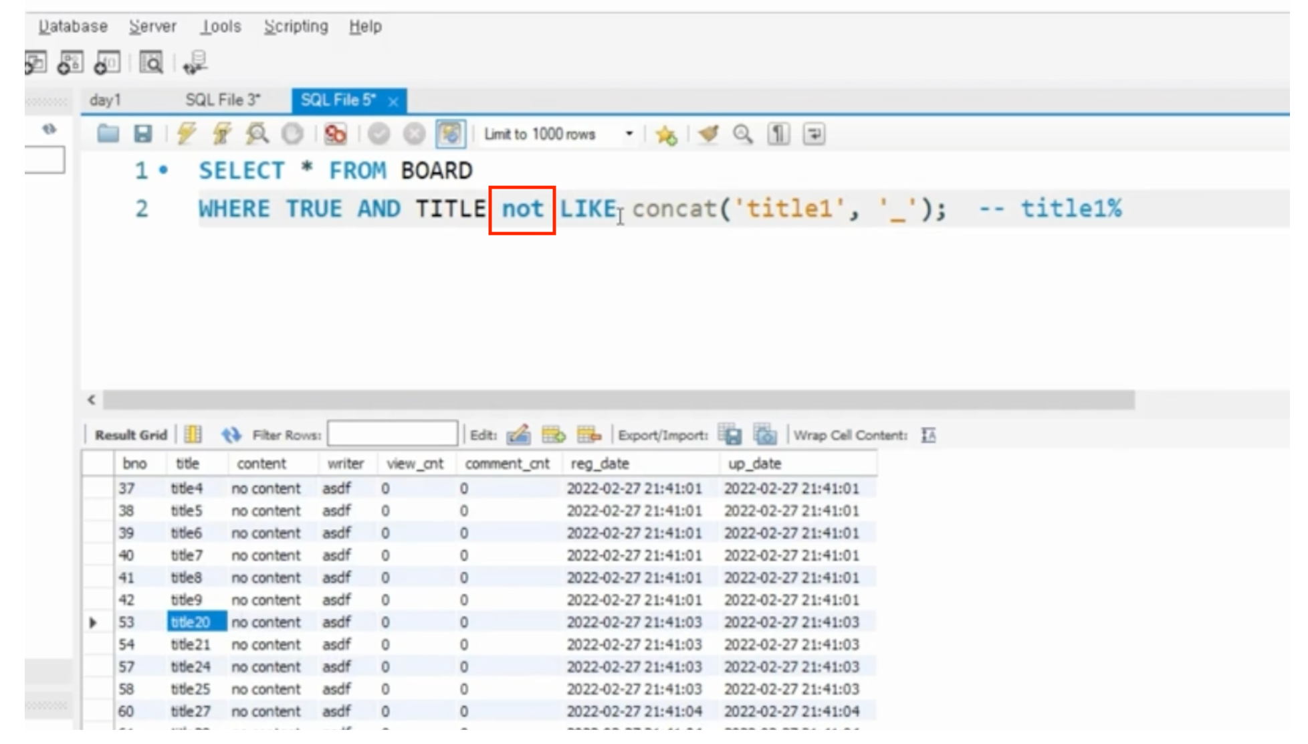Add the query to snippets via the star icon
Viewport: 1308px width, 744px height.
pyautogui.click(x=666, y=134)
